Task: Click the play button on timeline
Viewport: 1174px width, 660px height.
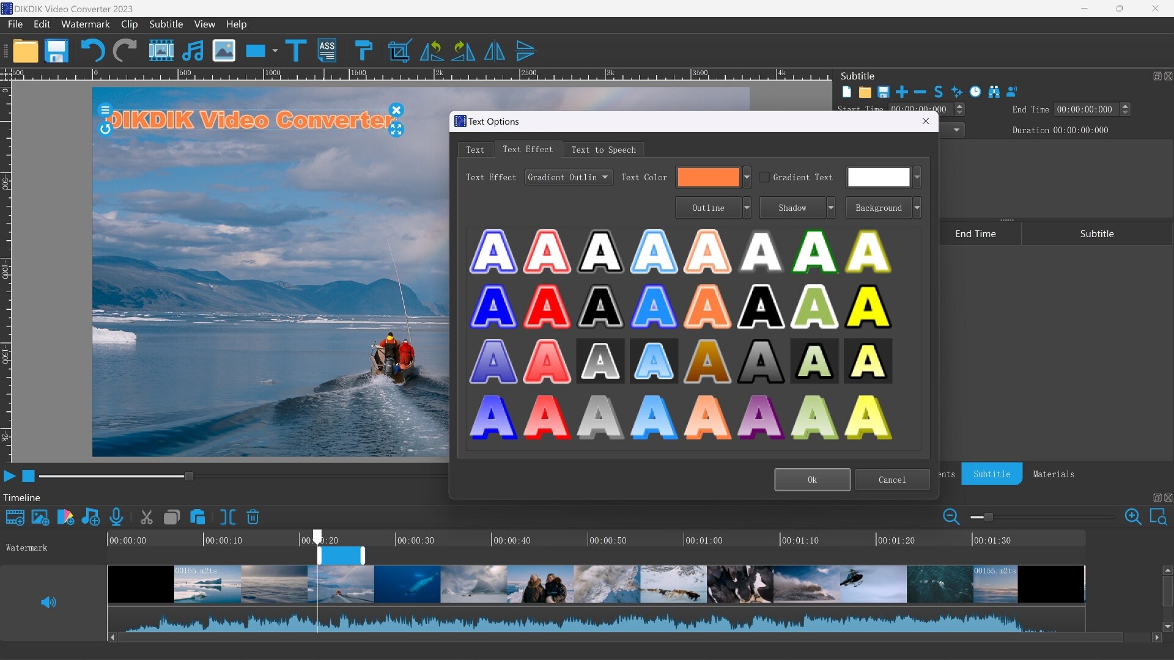Action: point(9,475)
